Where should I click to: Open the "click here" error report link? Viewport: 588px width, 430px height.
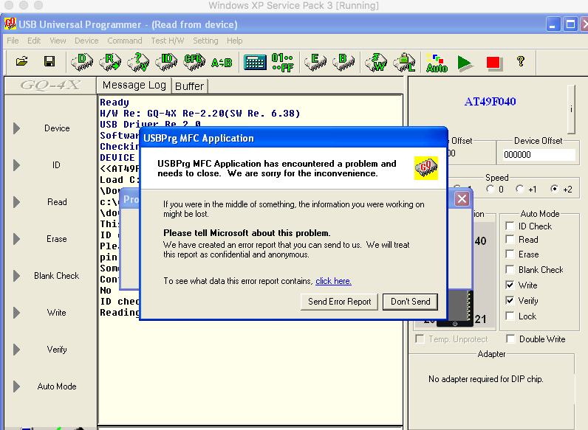point(333,281)
